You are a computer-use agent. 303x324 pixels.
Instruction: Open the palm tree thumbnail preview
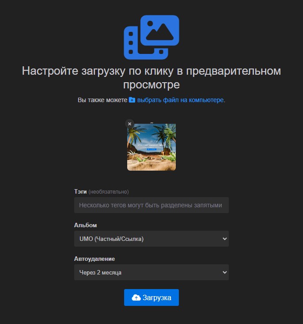tap(151, 147)
